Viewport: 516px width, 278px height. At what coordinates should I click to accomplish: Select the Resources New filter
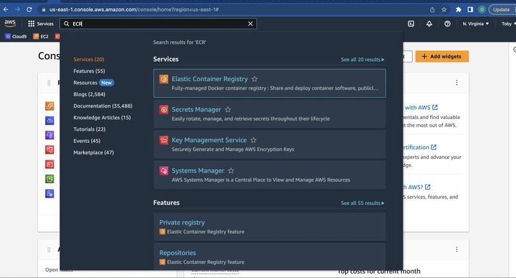click(x=94, y=83)
